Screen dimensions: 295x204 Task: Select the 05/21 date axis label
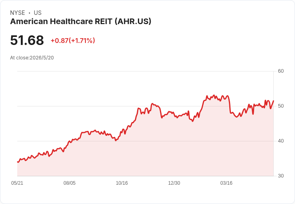coord(17,183)
